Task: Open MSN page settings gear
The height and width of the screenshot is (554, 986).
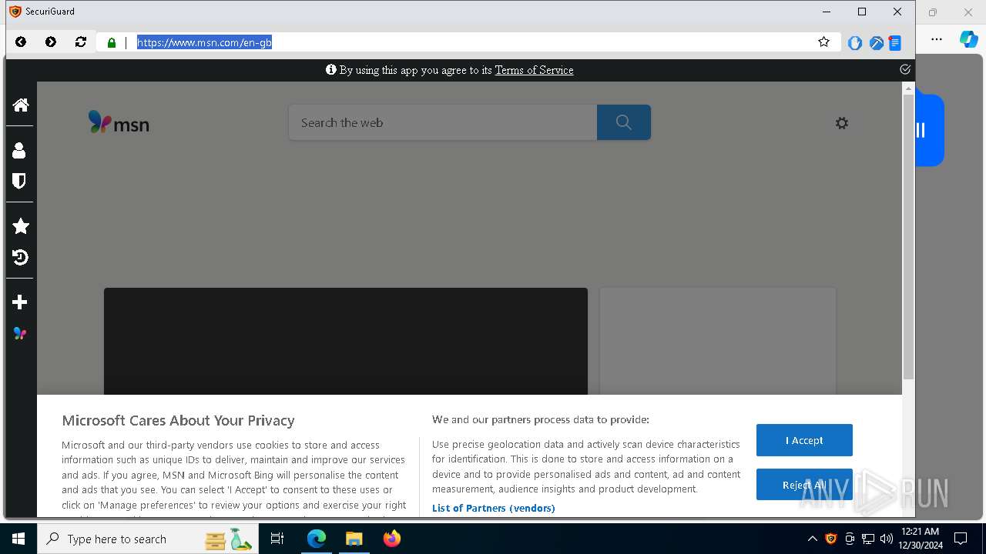Action: point(842,123)
